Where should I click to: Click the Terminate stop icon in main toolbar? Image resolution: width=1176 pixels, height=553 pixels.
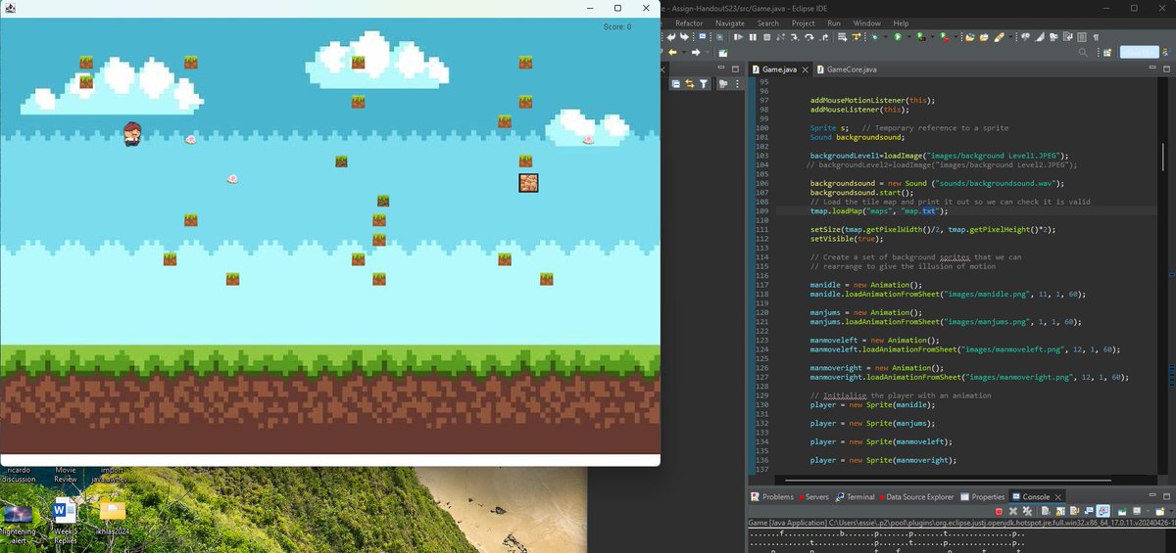(767, 36)
